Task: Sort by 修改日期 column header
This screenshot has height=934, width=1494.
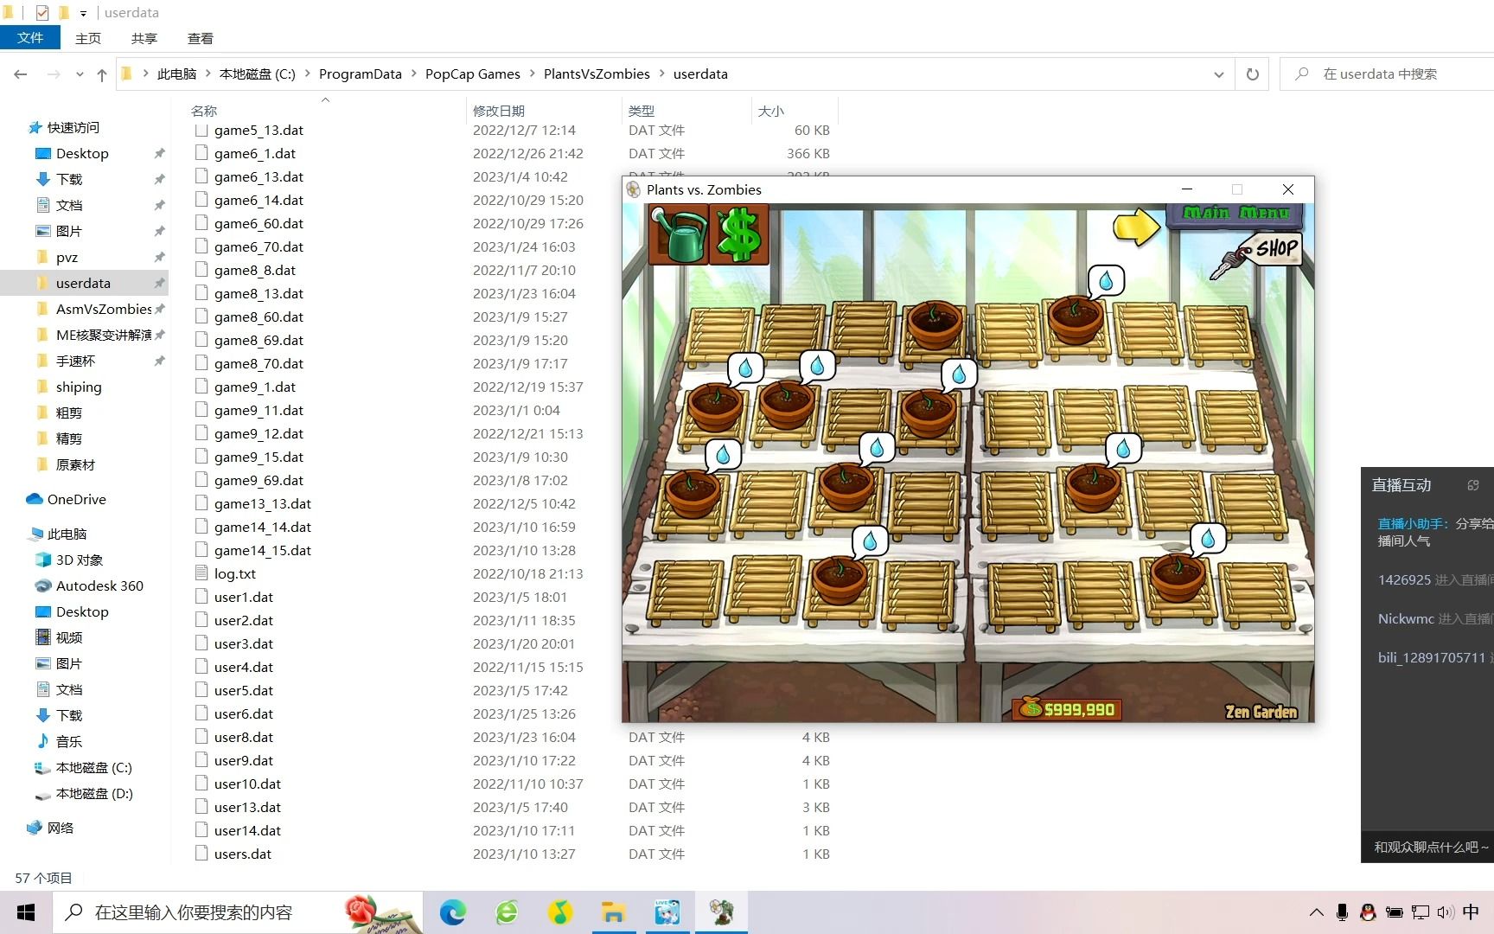Action: [499, 111]
